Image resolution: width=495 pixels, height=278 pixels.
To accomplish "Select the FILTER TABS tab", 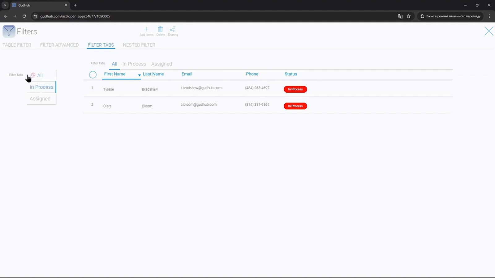I will point(101,45).
